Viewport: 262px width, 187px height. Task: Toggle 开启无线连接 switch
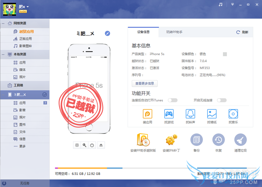222,100
